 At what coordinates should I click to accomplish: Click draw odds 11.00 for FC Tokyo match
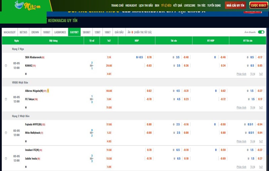[x=109, y=107]
